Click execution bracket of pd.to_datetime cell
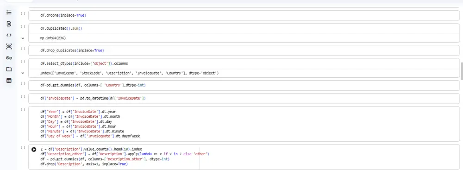463x170 pixels. pos(23,96)
